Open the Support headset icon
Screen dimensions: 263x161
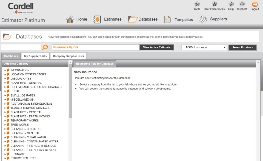click(242, 4)
